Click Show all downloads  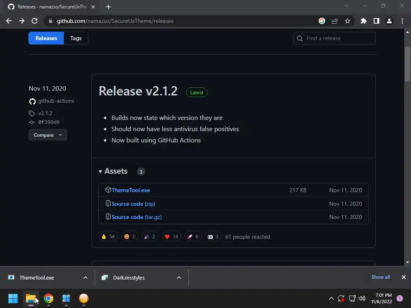[x=380, y=277]
